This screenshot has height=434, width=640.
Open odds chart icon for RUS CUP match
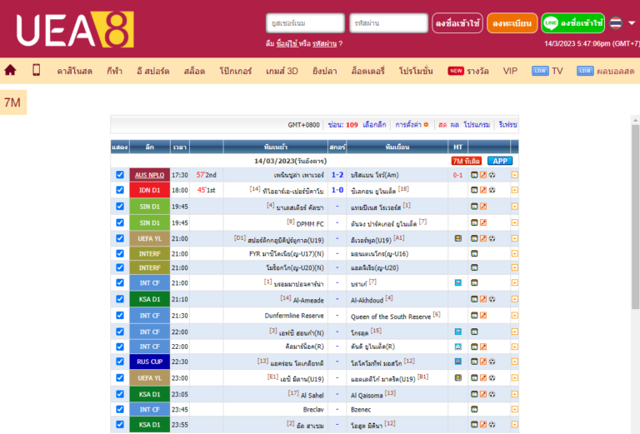click(483, 362)
